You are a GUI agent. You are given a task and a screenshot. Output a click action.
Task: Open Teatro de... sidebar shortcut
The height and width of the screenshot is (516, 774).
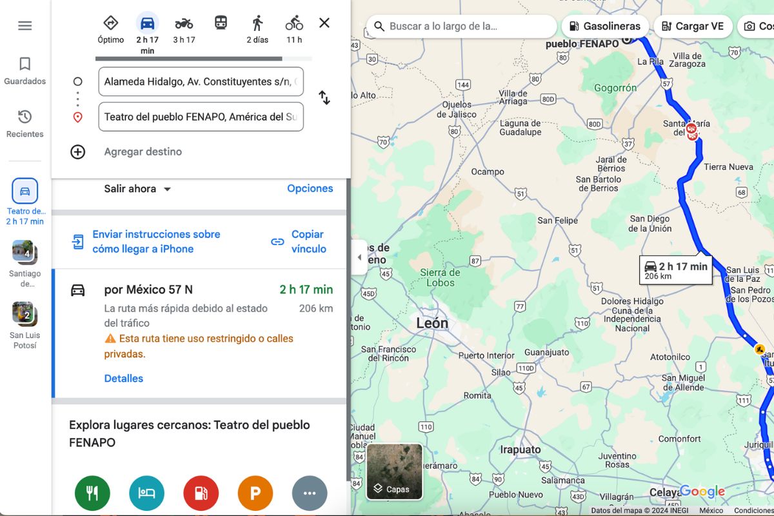25,202
